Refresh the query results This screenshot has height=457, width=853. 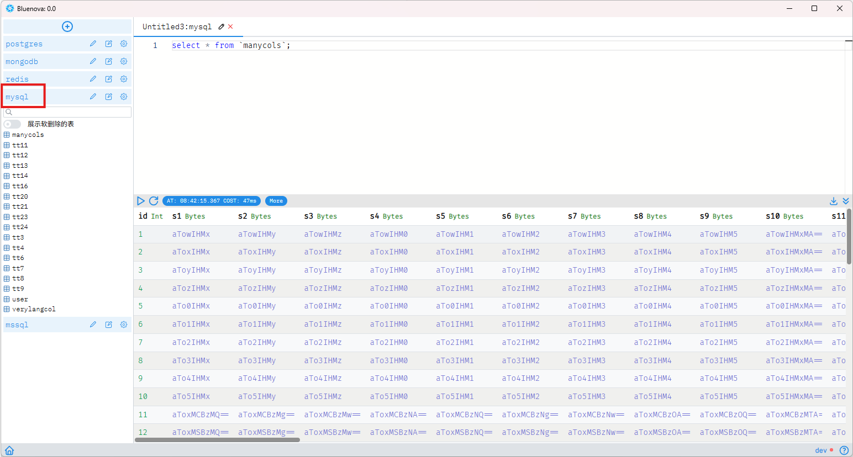point(154,201)
